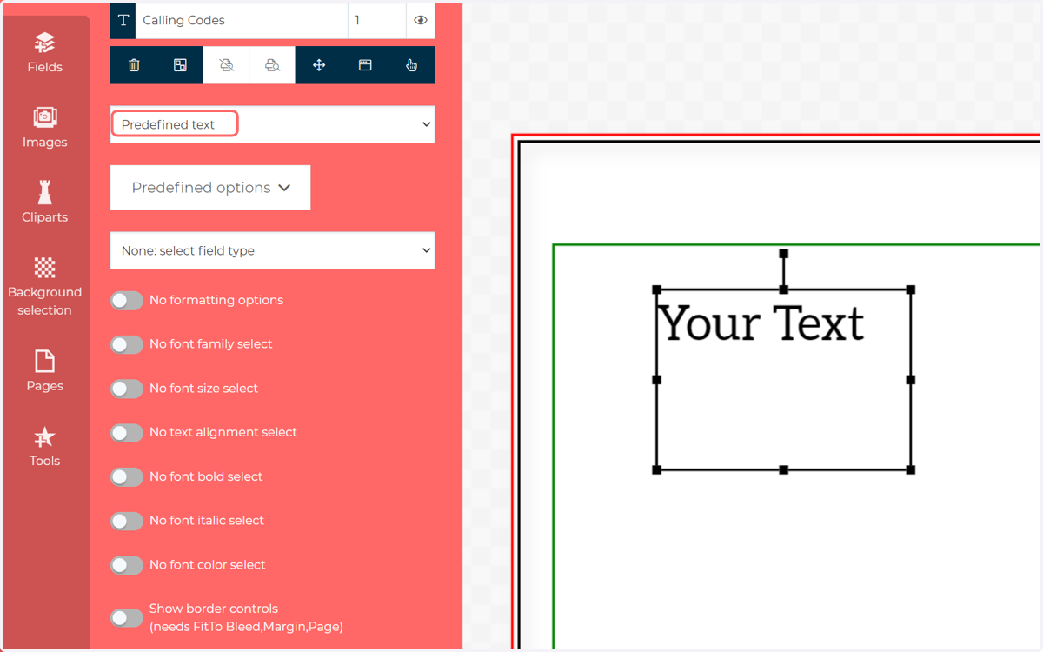This screenshot has height=652, width=1043.
Task: Open the Background selection panel
Action: point(44,287)
